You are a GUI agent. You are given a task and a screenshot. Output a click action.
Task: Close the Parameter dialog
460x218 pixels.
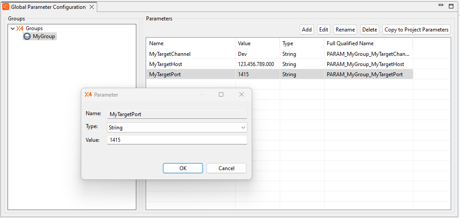click(x=242, y=95)
